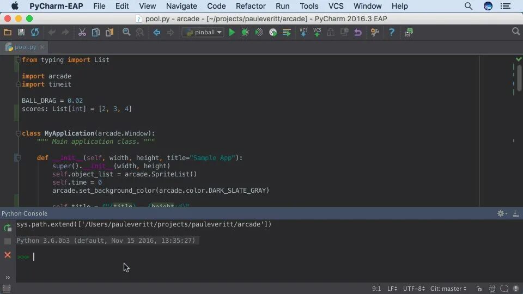Open the Tools menu

(x=309, y=6)
